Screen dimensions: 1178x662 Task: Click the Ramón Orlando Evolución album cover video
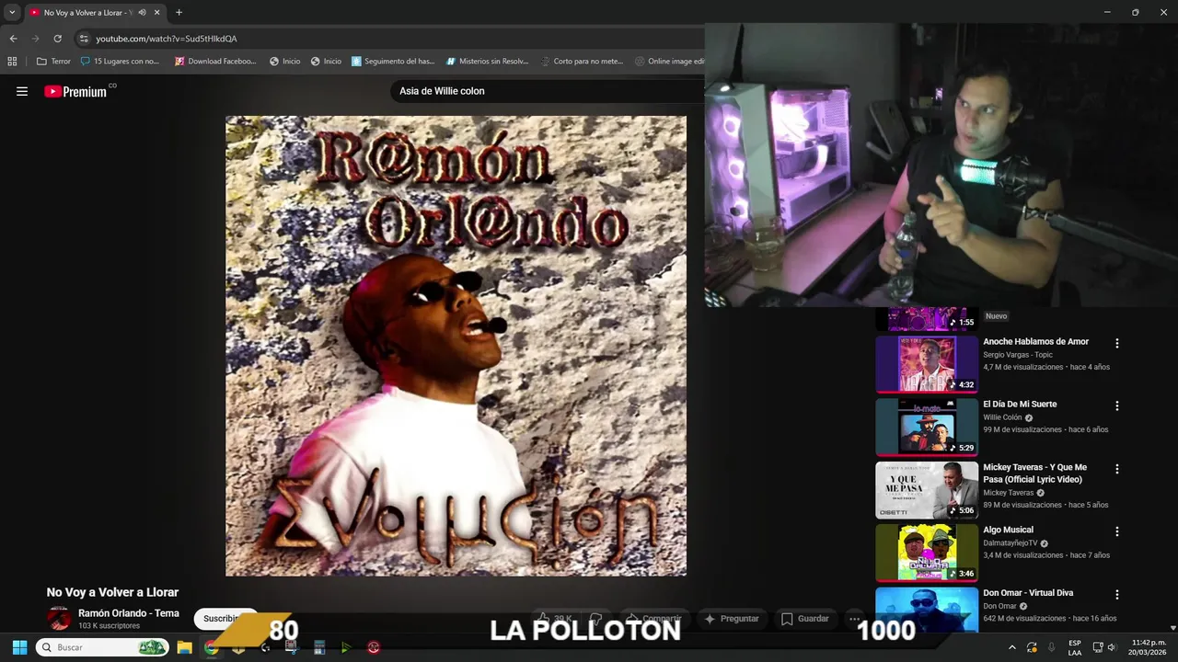click(456, 346)
